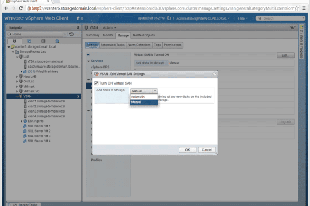This screenshot has height=206, width=310.
Task: Collapse the Services section
Action: [x=88, y=61]
